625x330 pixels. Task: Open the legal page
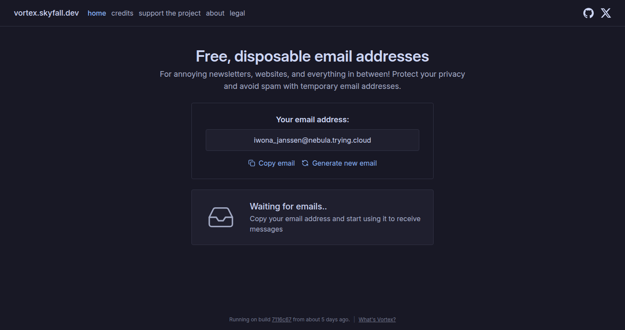(237, 13)
